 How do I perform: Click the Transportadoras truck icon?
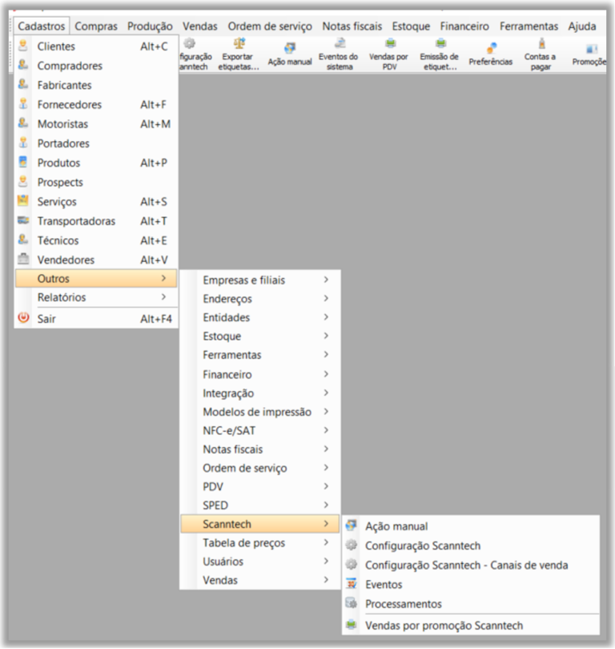click(23, 221)
